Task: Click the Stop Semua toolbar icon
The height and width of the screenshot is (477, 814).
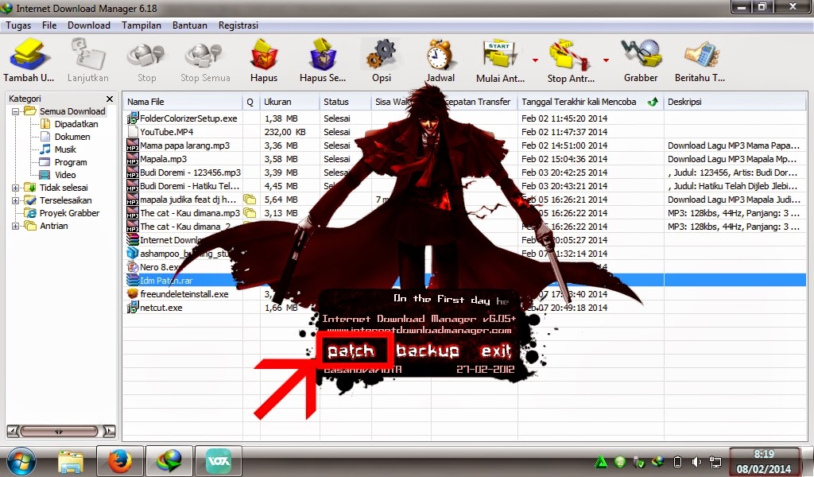Action: 205,56
